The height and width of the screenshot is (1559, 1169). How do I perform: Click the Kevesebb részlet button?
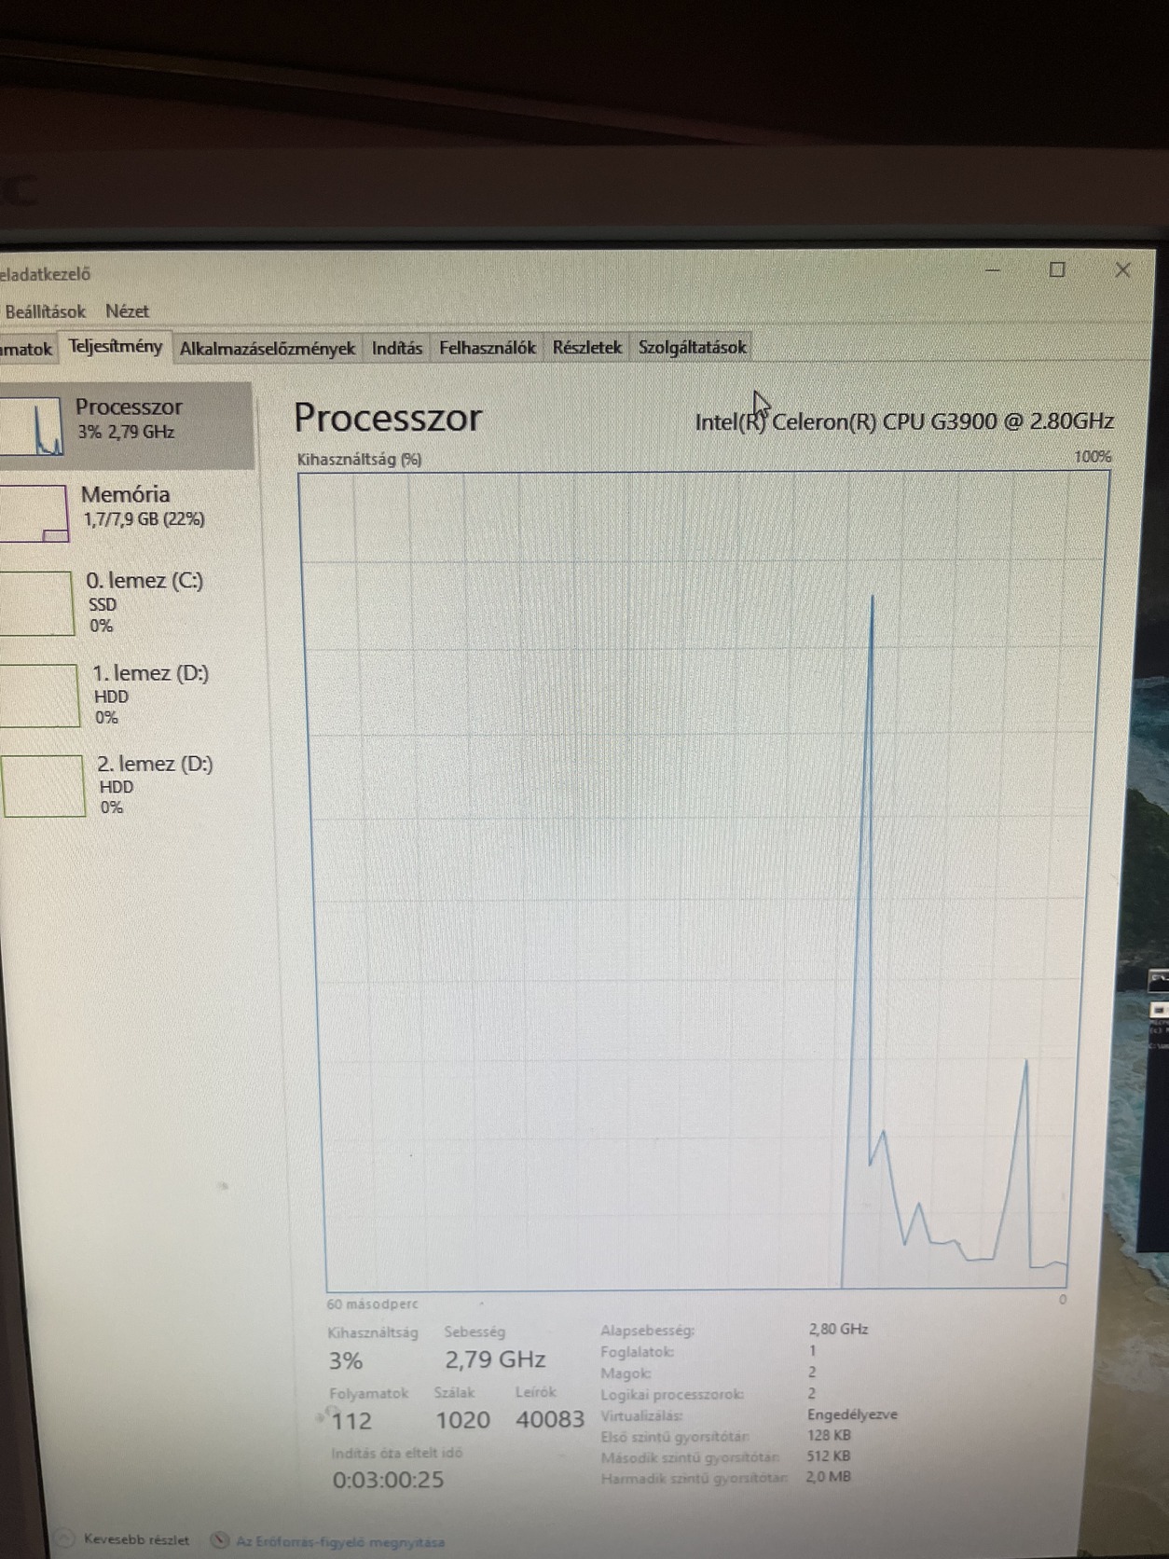coord(136,1539)
